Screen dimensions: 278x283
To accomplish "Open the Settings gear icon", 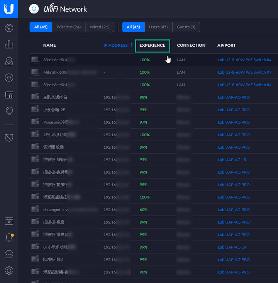I will pos(9,271).
